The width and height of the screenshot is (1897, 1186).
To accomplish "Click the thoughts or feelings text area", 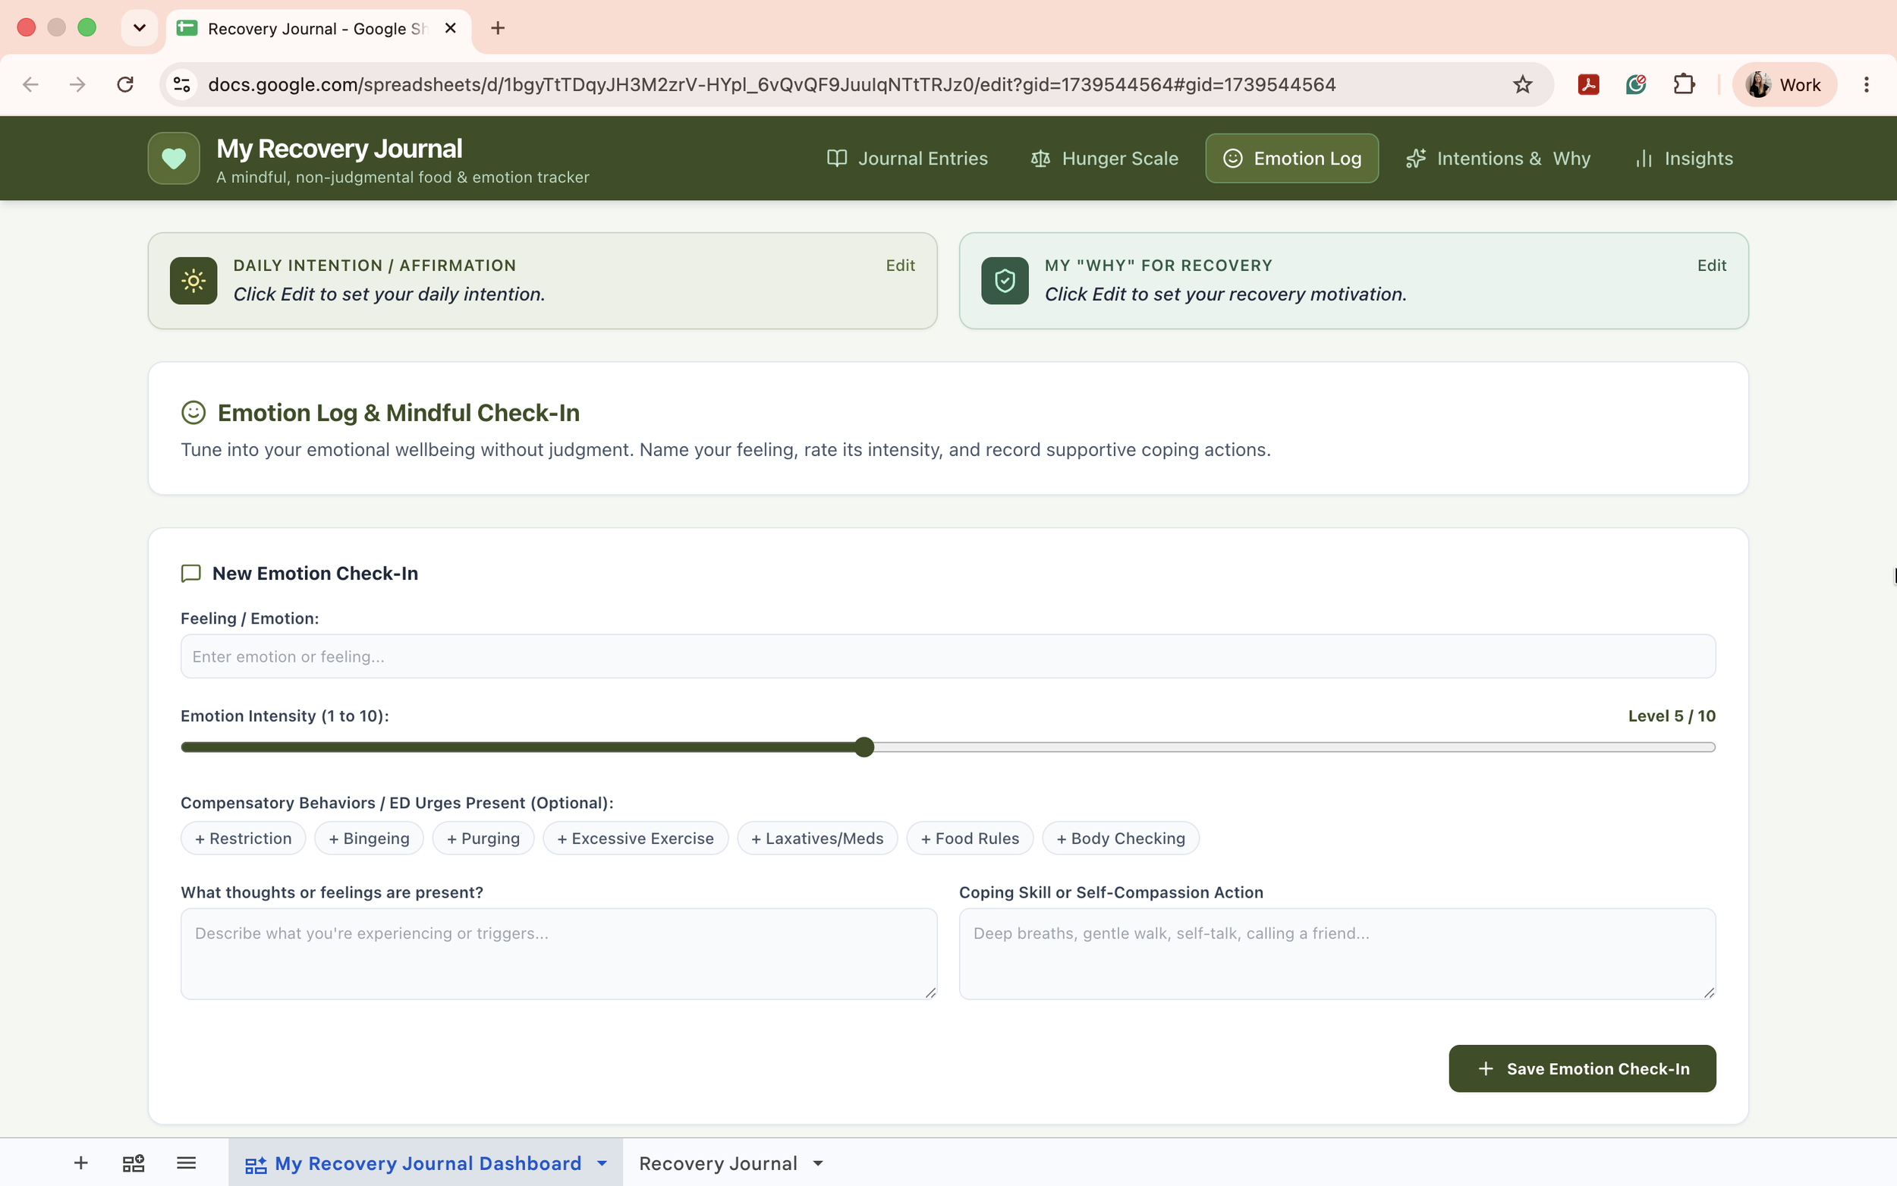I will (558, 954).
